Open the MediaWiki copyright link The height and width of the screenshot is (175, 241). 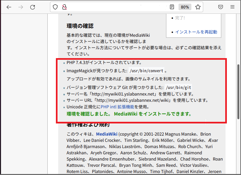(107, 134)
